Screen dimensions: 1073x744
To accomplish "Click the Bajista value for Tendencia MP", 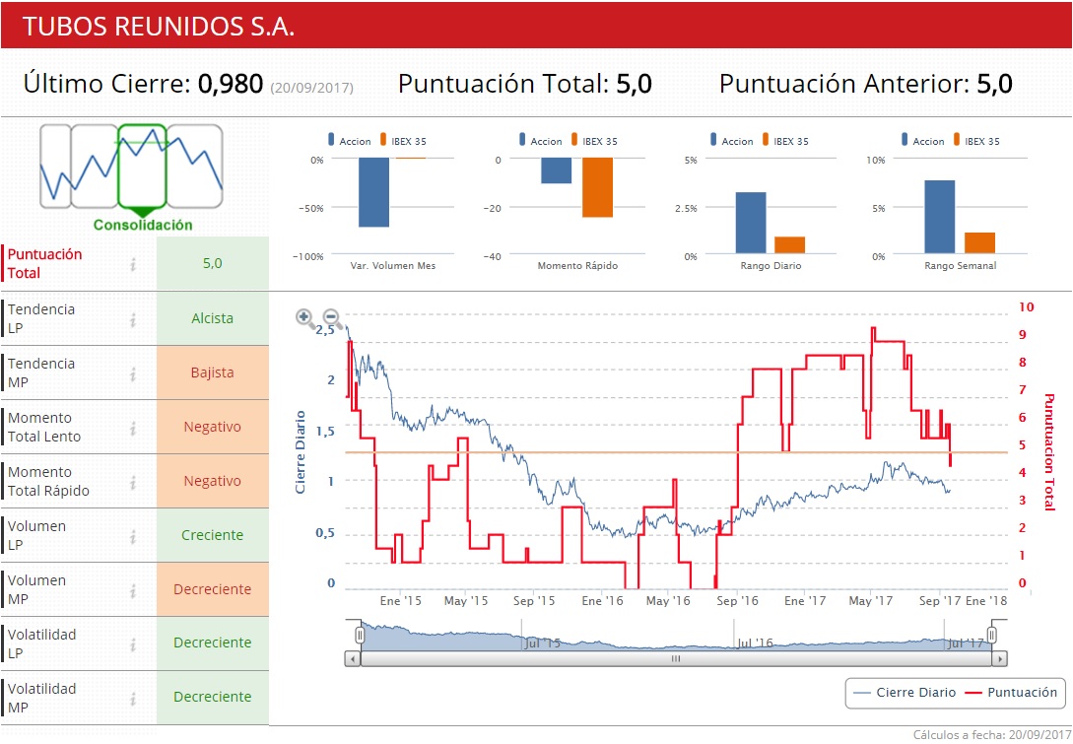I will tap(212, 372).
